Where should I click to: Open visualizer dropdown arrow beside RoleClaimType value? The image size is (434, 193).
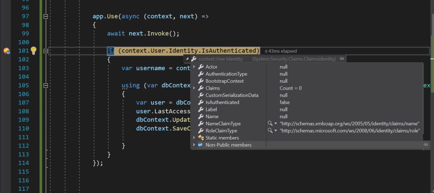(276, 131)
